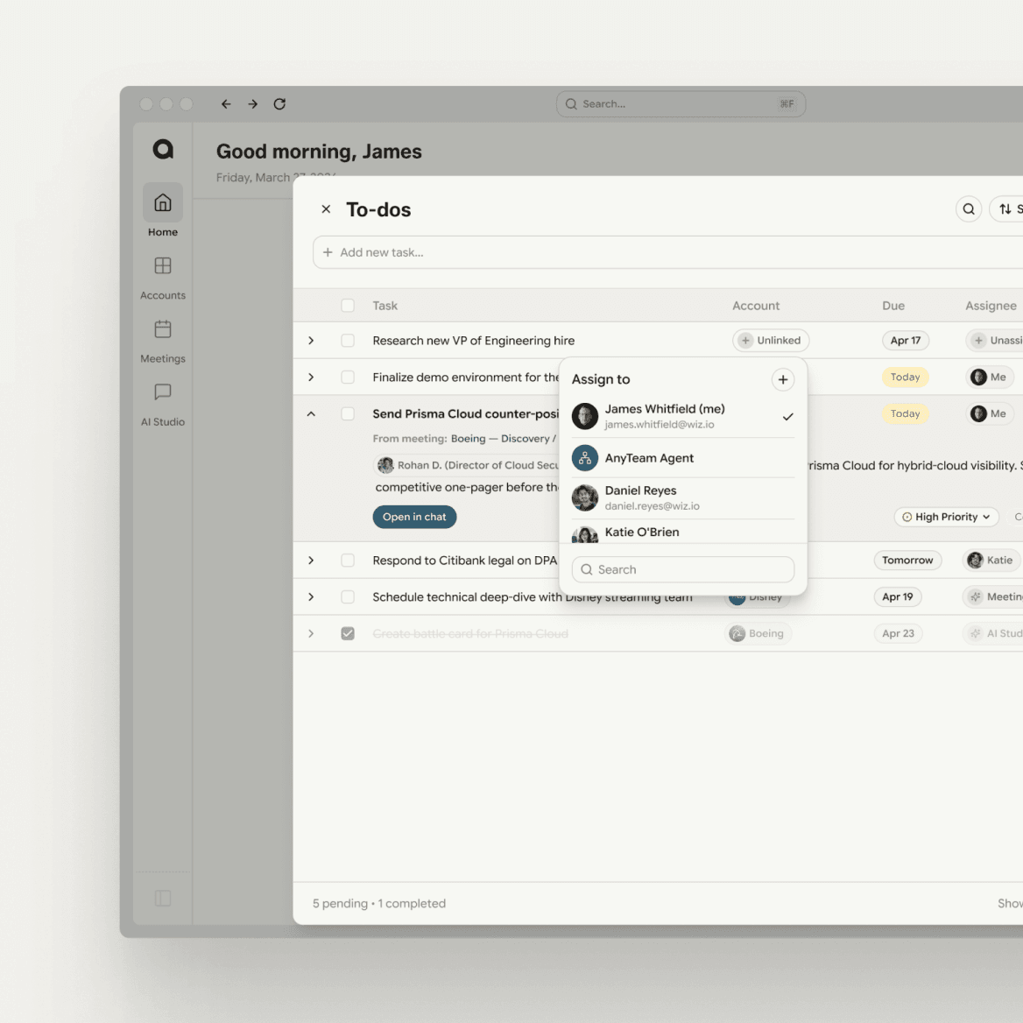Collapse the Prisma Cloud counter-positioning task details

(311, 413)
